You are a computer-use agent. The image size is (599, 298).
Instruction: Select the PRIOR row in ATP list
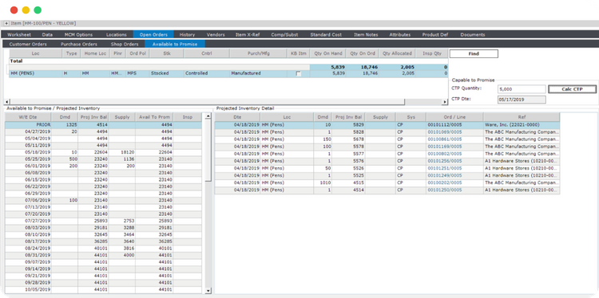[x=103, y=124]
